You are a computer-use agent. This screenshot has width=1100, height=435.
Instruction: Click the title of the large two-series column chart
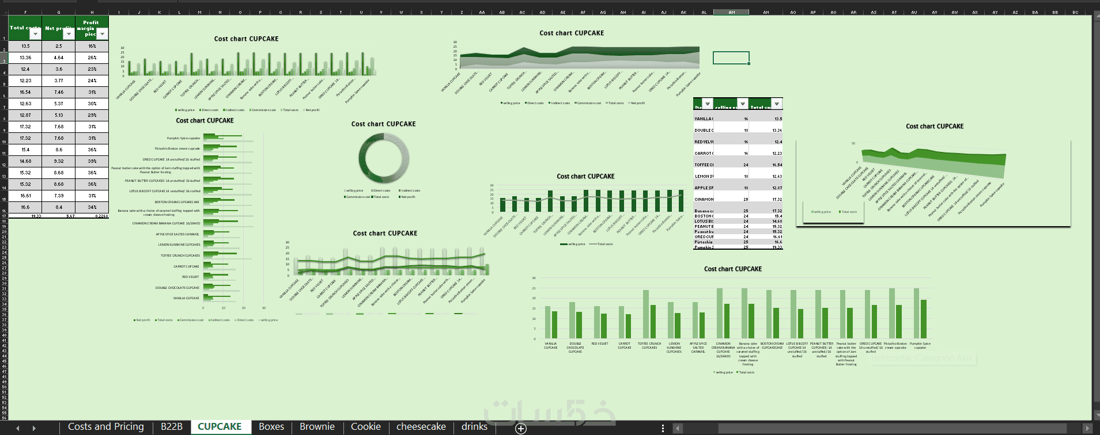[x=733, y=269]
